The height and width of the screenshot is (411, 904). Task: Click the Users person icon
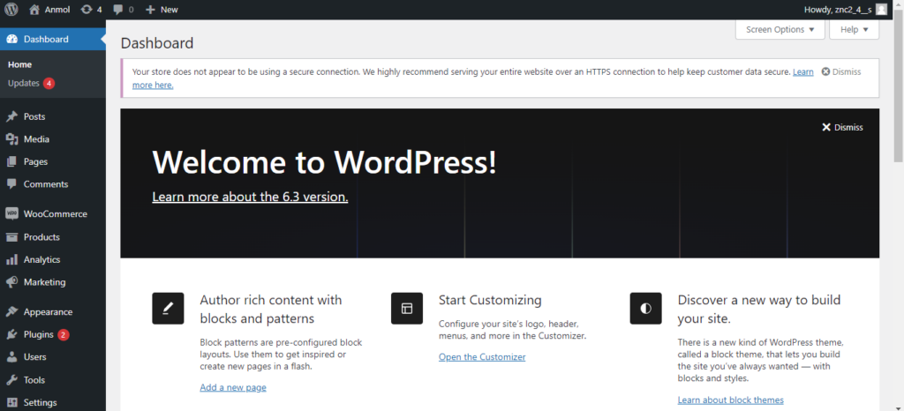11,357
